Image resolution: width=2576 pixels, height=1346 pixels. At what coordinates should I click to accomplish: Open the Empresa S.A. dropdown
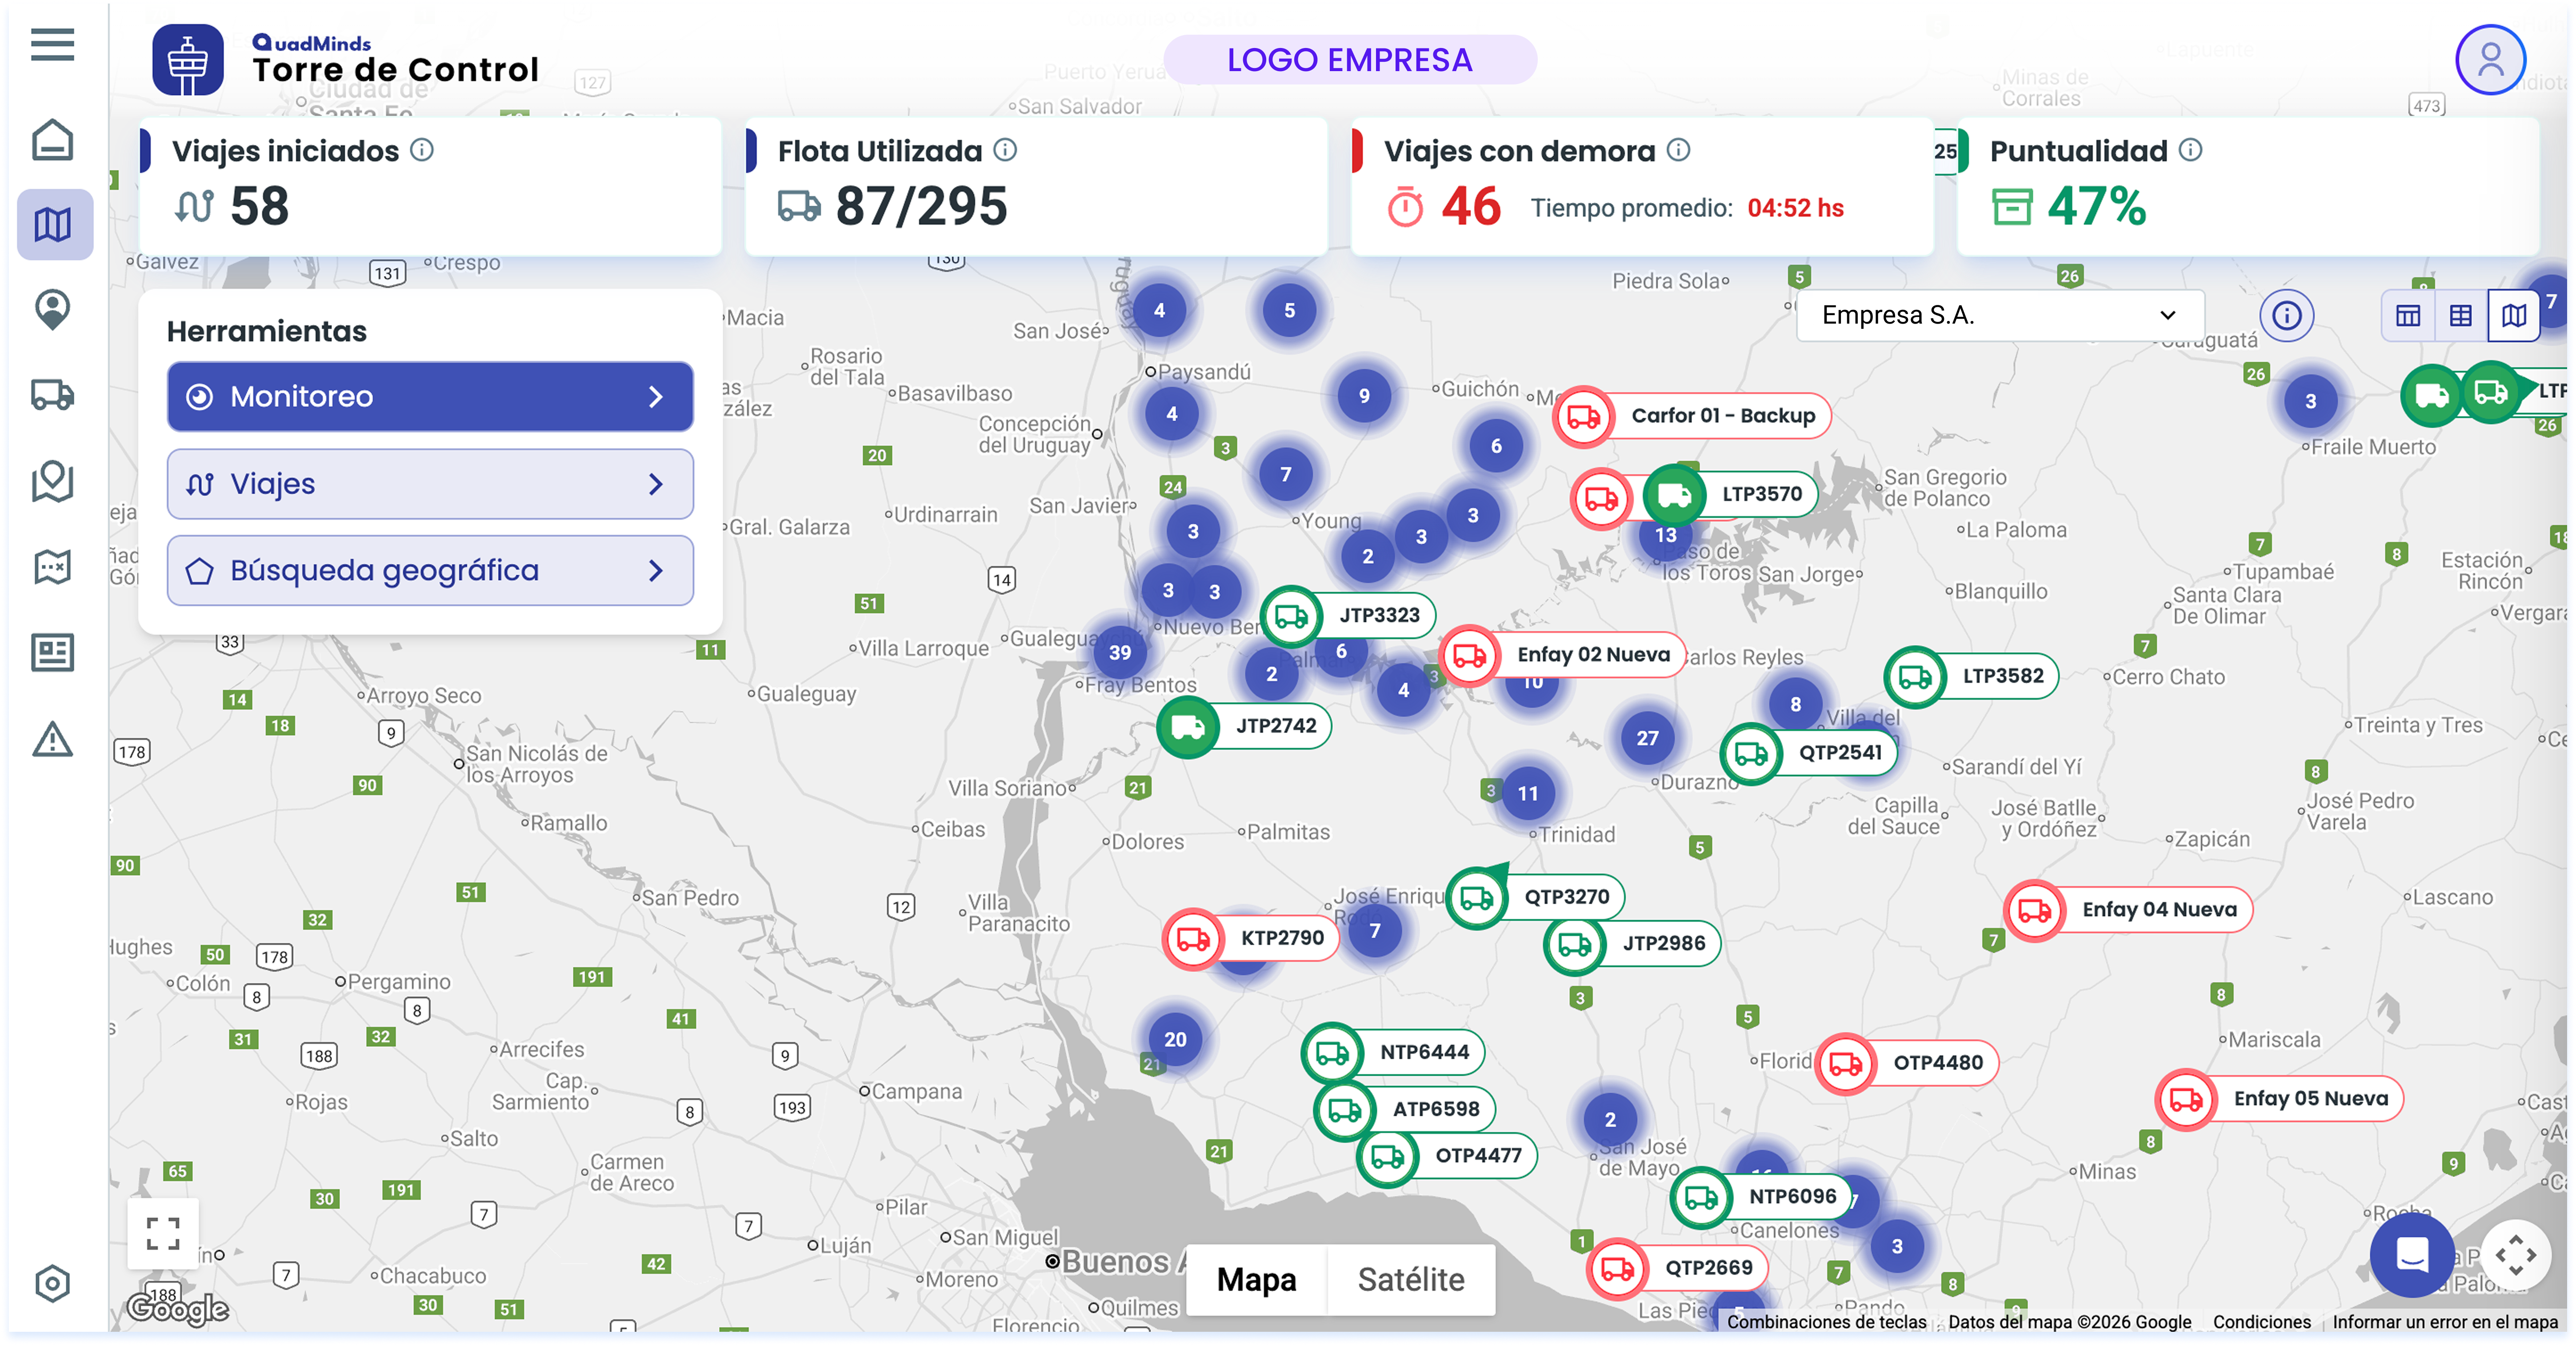[x=1999, y=315]
